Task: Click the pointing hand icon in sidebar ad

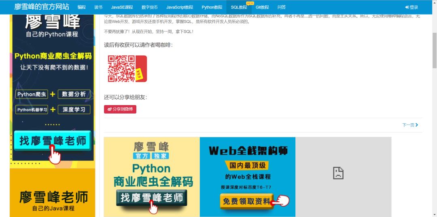Action: [x=55, y=154]
